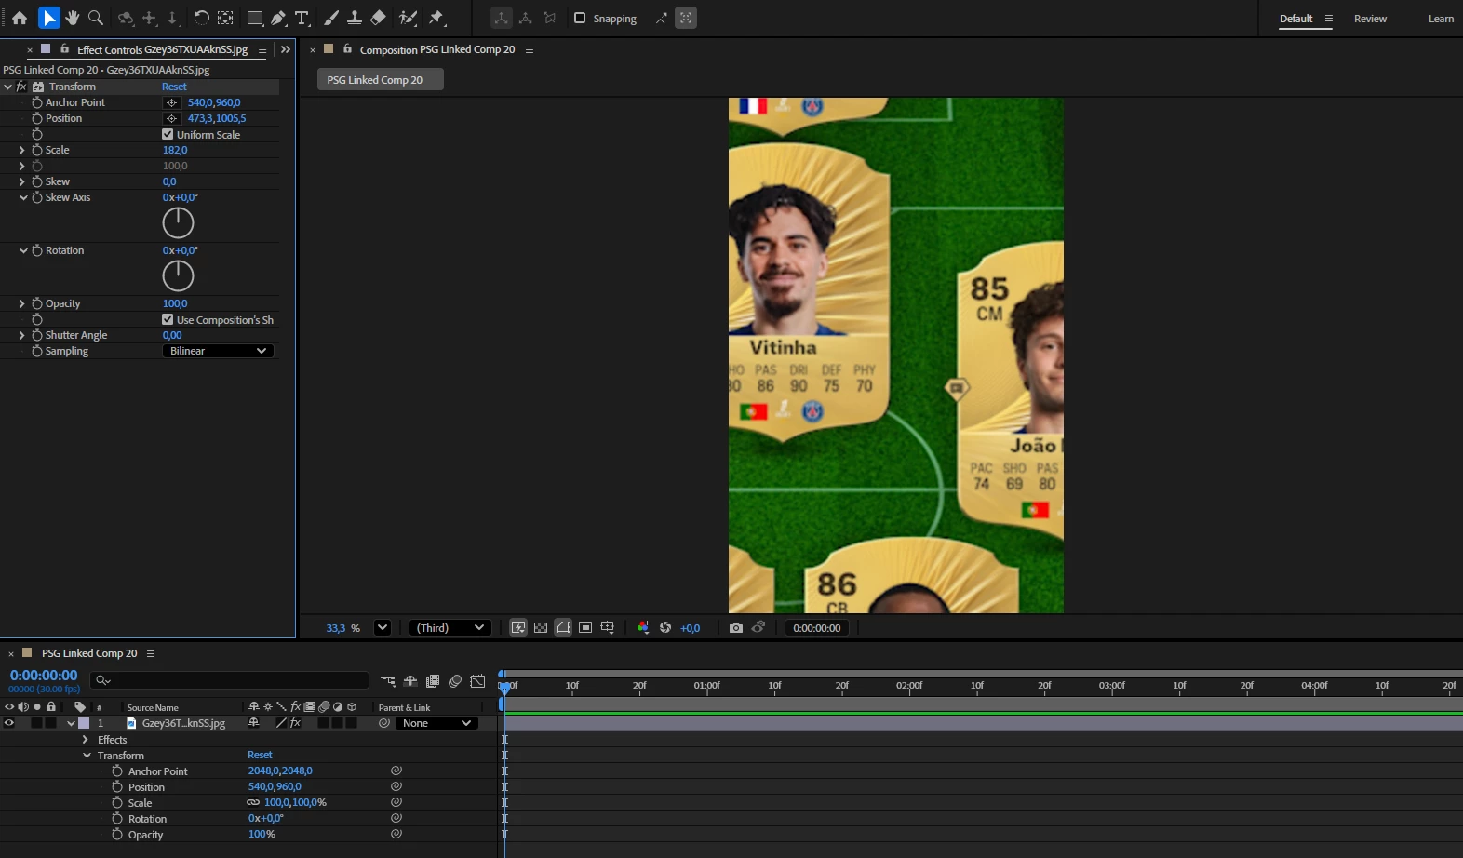Click the view axis mode icon

tap(550, 18)
